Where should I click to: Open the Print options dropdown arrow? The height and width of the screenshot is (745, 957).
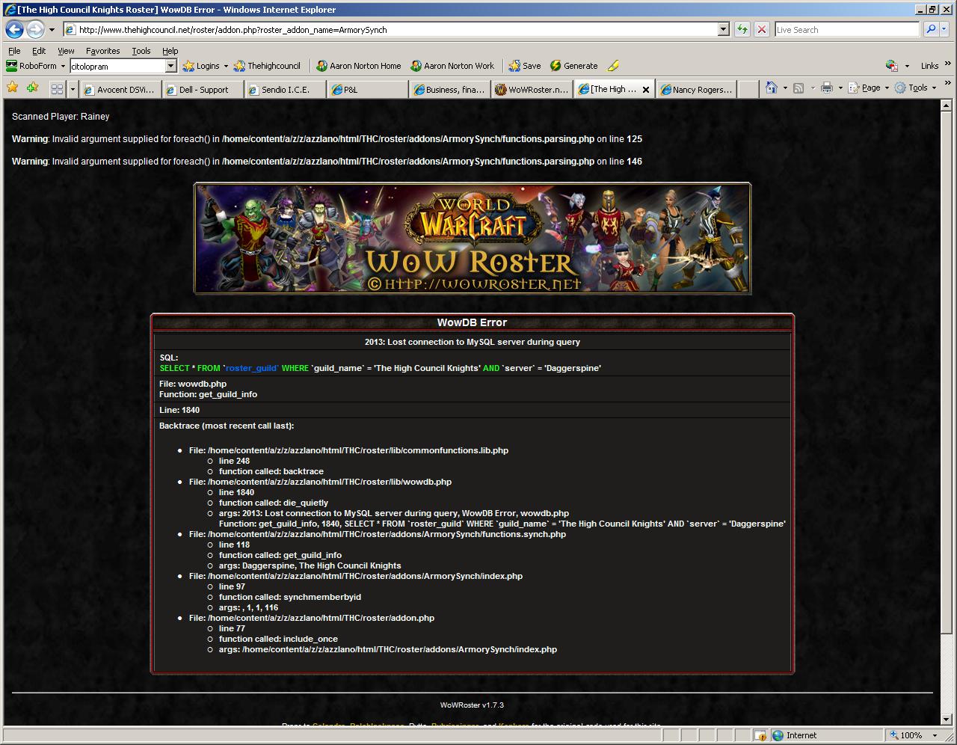coord(840,88)
